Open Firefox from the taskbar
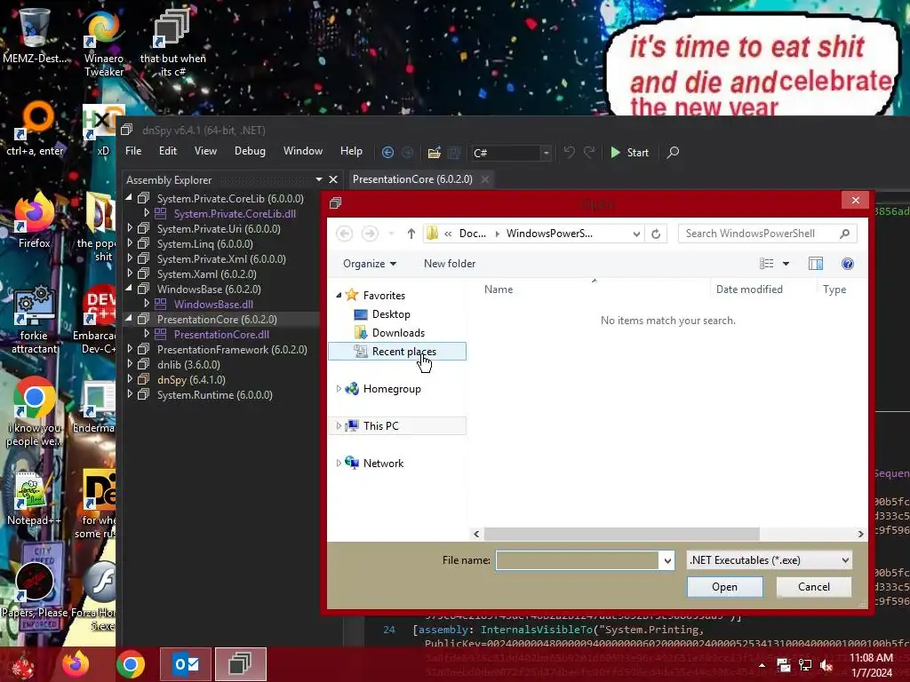Screen dimensions: 910x682 pyautogui.click(x=76, y=664)
